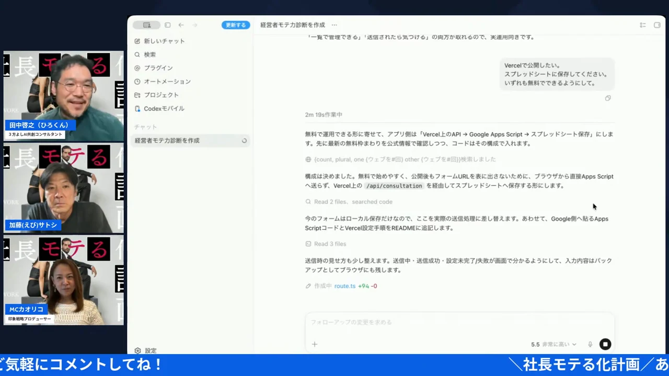Click the file icon beside Read 3 files
The width and height of the screenshot is (669, 376).
(x=308, y=244)
